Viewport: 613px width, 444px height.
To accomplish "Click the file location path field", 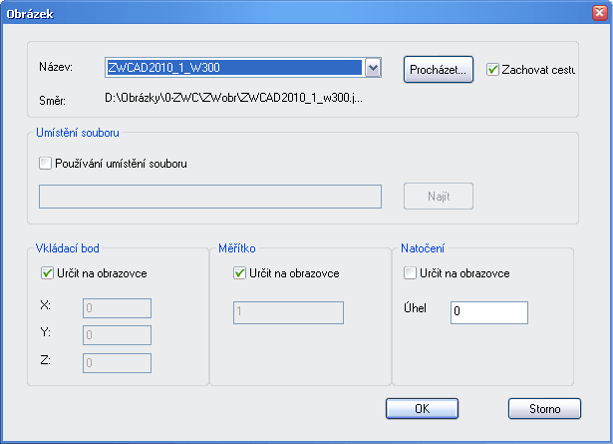I will tap(210, 196).
